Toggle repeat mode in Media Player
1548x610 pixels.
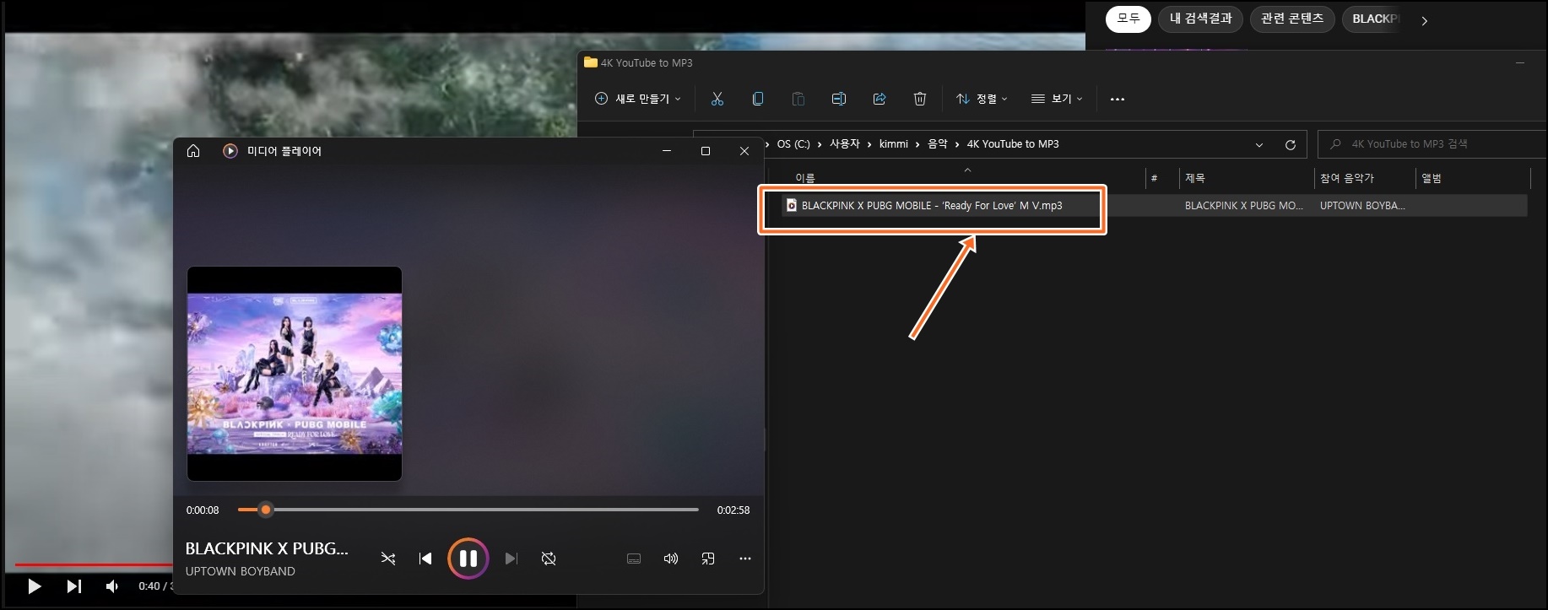(549, 559)
